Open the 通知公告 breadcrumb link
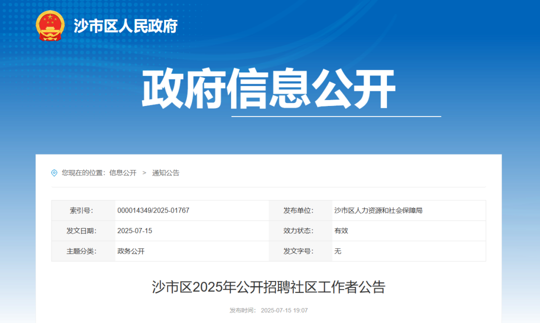 click(165, 173)
